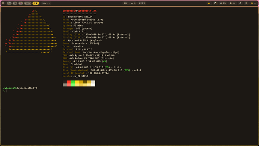Click 'MotherBoard Series (1.0)' host text
Screen dimensions: 259x146
point(87,20)
